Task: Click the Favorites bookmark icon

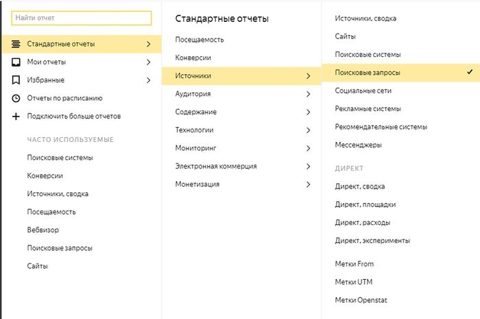Action: point(16,80)
